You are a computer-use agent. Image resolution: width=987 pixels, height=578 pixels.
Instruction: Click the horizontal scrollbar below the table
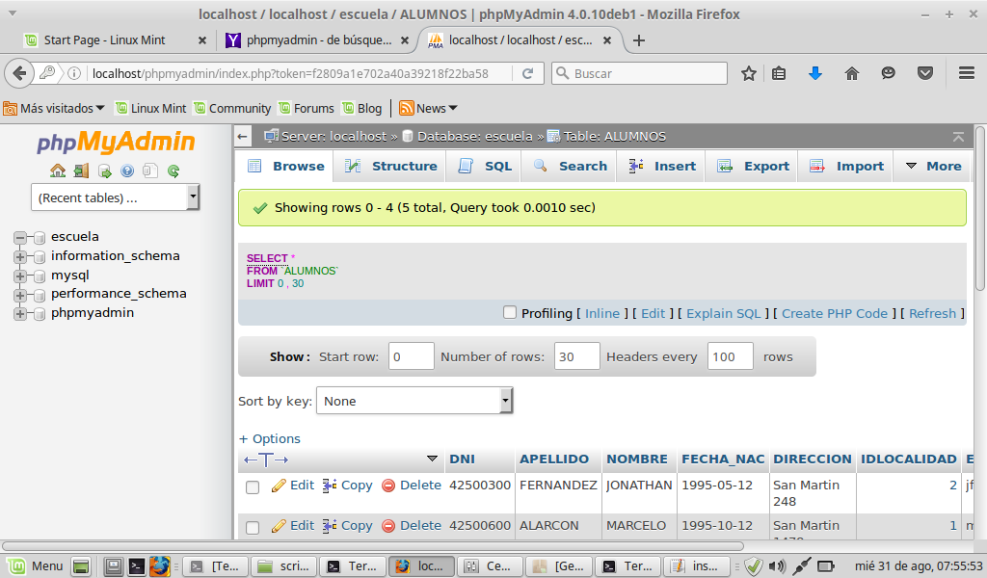(x=482, y=545)
